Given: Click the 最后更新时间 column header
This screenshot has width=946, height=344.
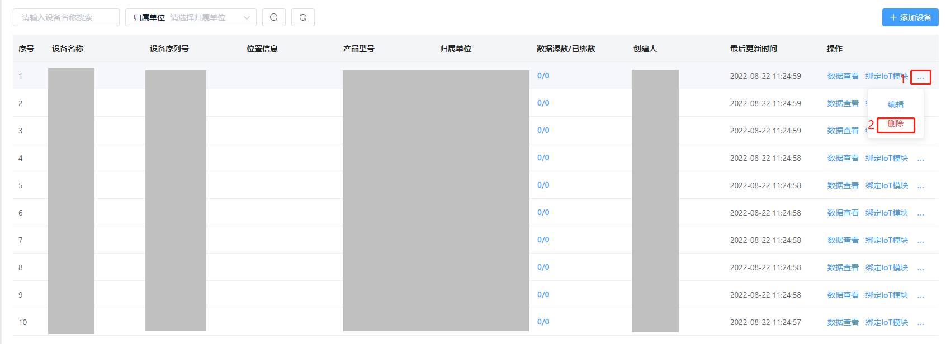Looking at the screenshot, I should coord(754,49).
